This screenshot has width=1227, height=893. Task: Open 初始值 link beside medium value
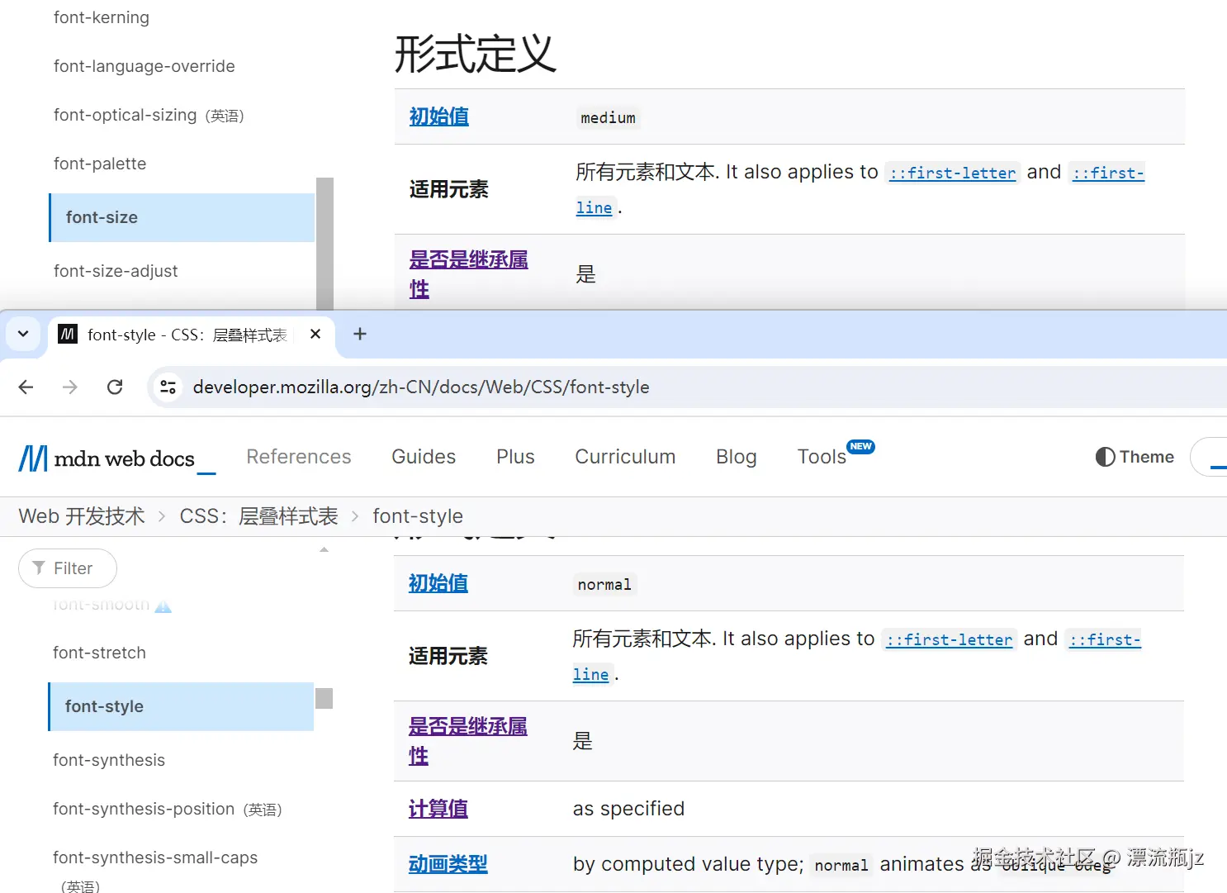(x=439, y=116)
